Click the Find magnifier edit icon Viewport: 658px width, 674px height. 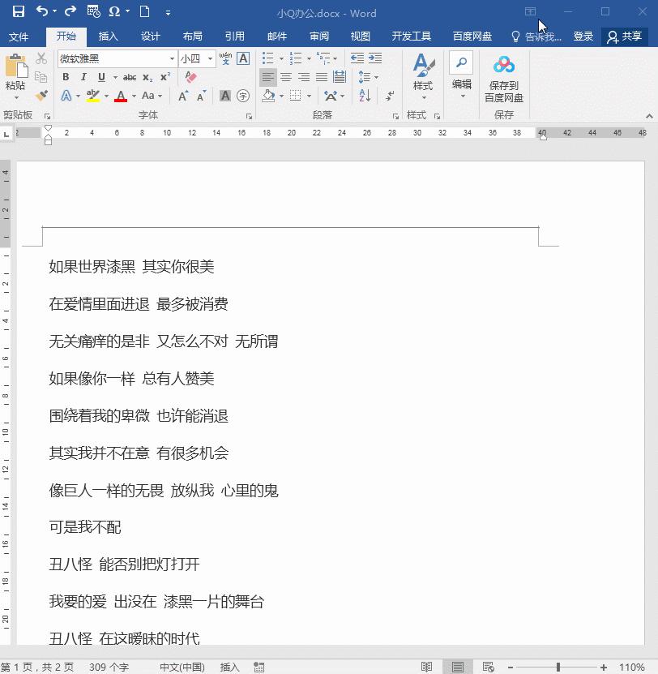[x=461, y=63]
